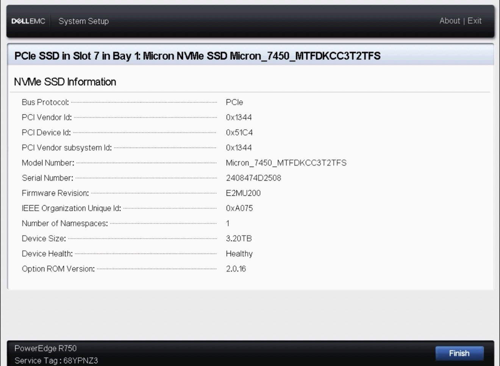Select firmware revision E2MU200

pos(243,193)
